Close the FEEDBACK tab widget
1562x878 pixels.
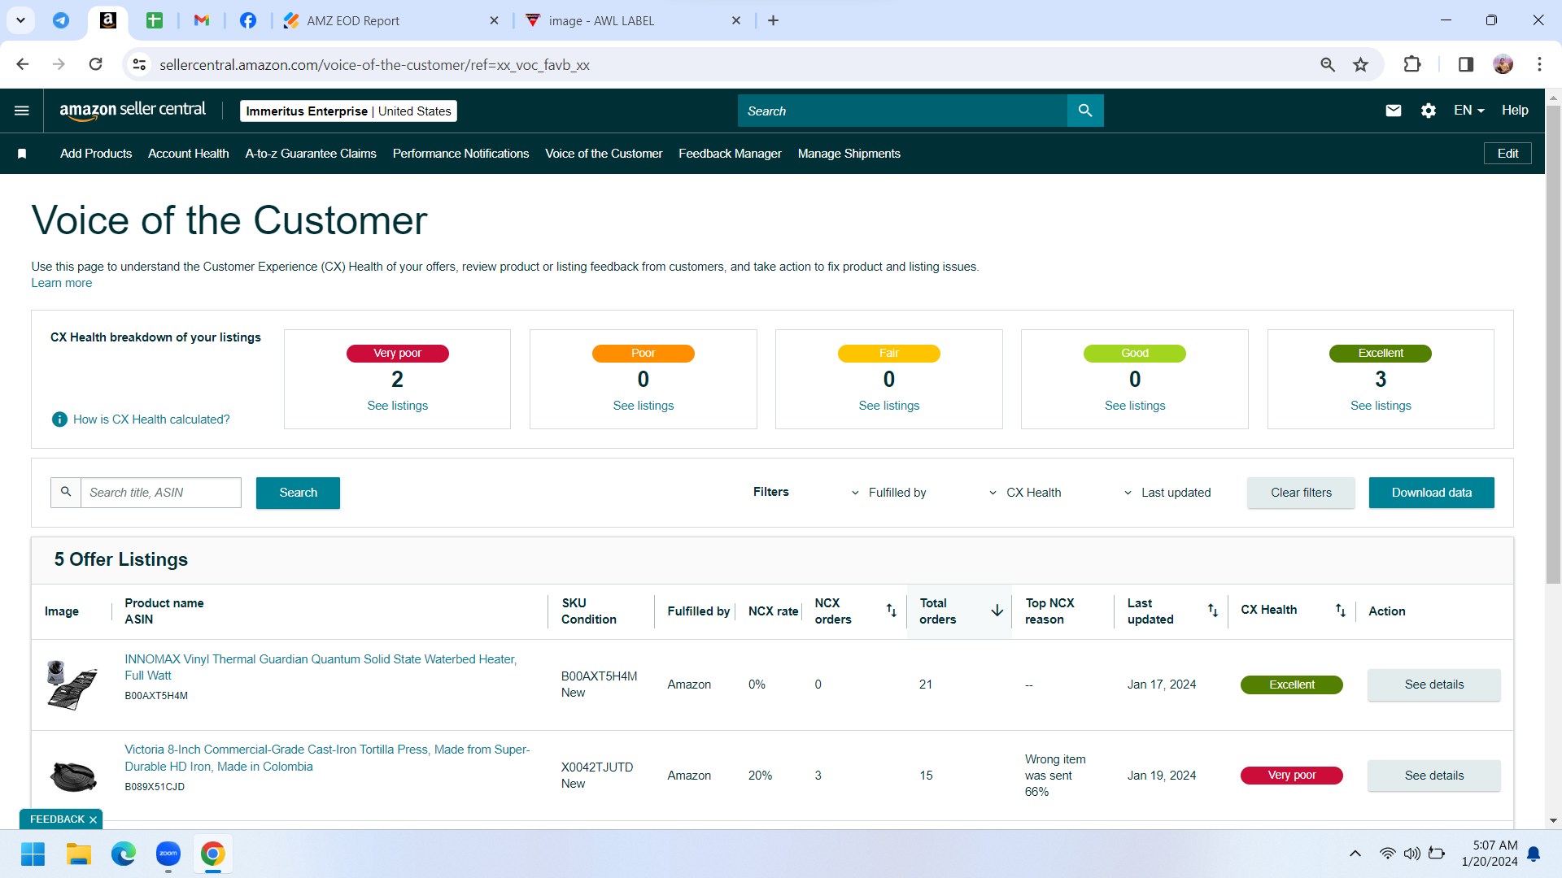coord(93,819)
